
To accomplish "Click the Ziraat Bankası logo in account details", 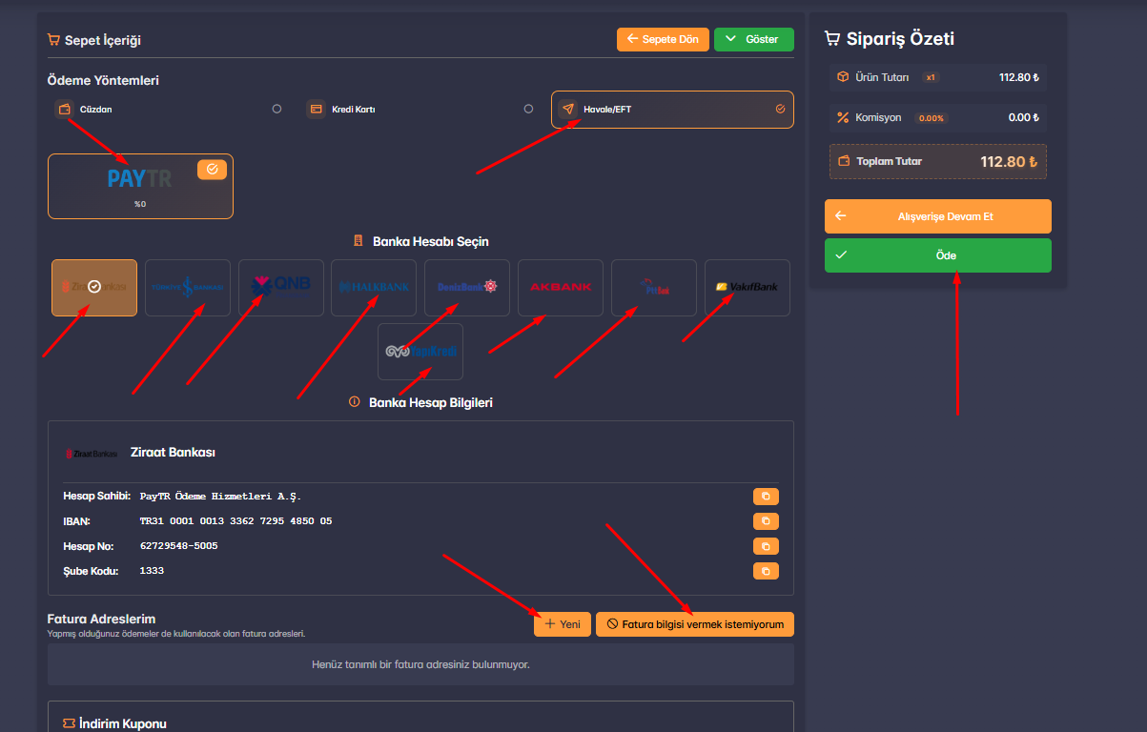I will click(x=92, y=453).
